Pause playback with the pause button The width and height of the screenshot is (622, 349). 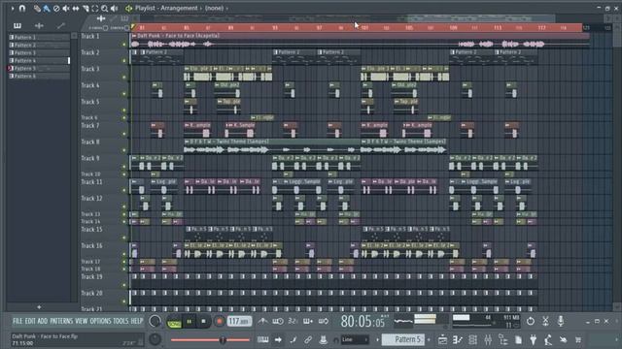pos(189,322)
